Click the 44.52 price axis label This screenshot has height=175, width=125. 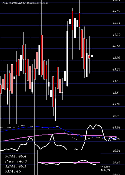[x=116, y=81]
